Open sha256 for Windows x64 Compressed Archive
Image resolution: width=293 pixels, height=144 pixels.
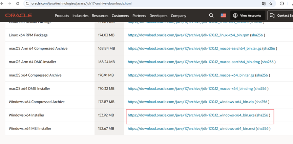tap(261, 102)
